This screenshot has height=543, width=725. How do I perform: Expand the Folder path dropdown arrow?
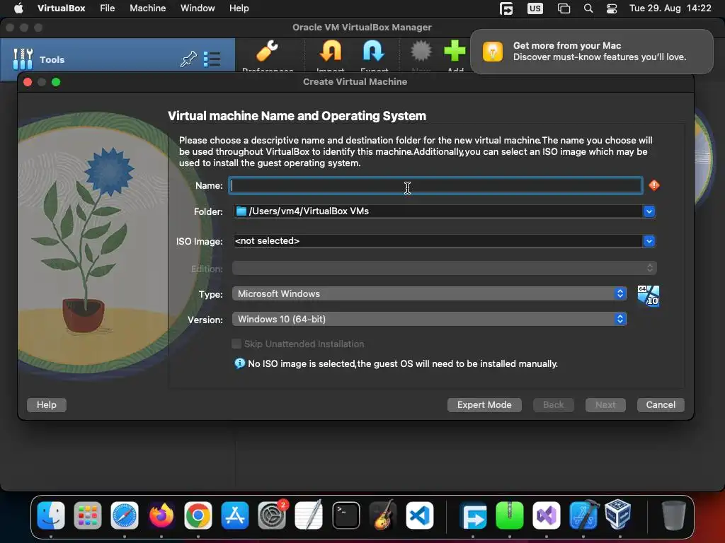(649, 211)
